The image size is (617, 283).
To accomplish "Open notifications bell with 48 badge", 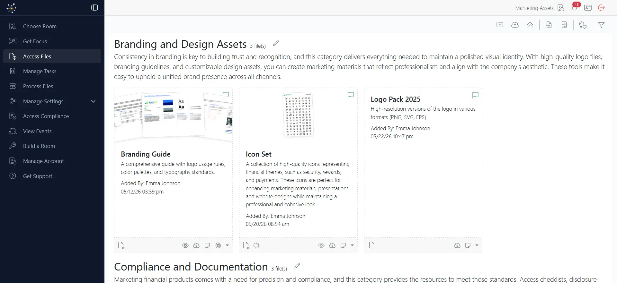I will 575,8.
